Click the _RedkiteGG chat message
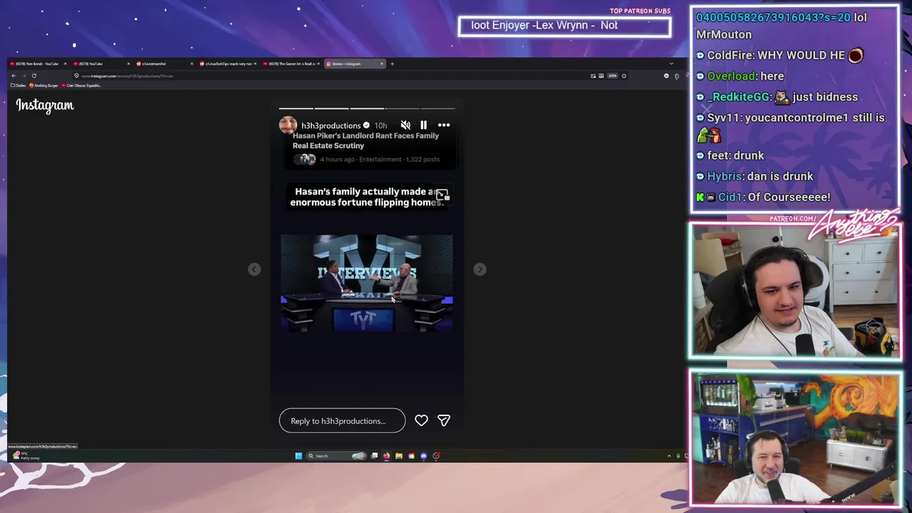 tap(777, 97)
